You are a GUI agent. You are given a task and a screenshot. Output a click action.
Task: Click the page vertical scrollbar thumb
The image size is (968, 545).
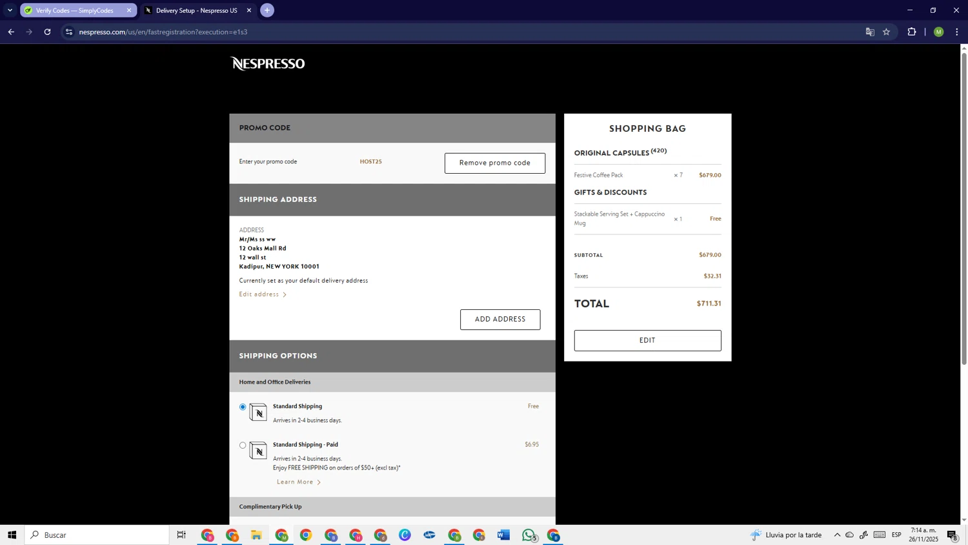(964, 208)
